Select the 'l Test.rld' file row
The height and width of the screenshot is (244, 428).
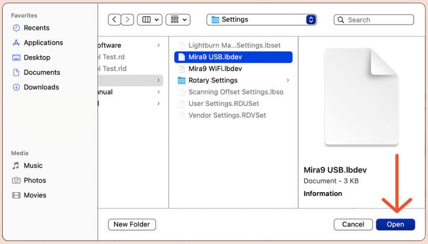click(x=130, y=69)
